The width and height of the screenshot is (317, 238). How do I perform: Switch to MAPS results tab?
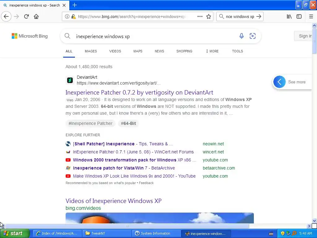click(138, 51)
